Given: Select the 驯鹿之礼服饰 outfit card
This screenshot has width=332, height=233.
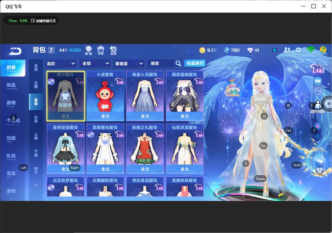Looking at the screenshot, I should [x=145, y=149].
